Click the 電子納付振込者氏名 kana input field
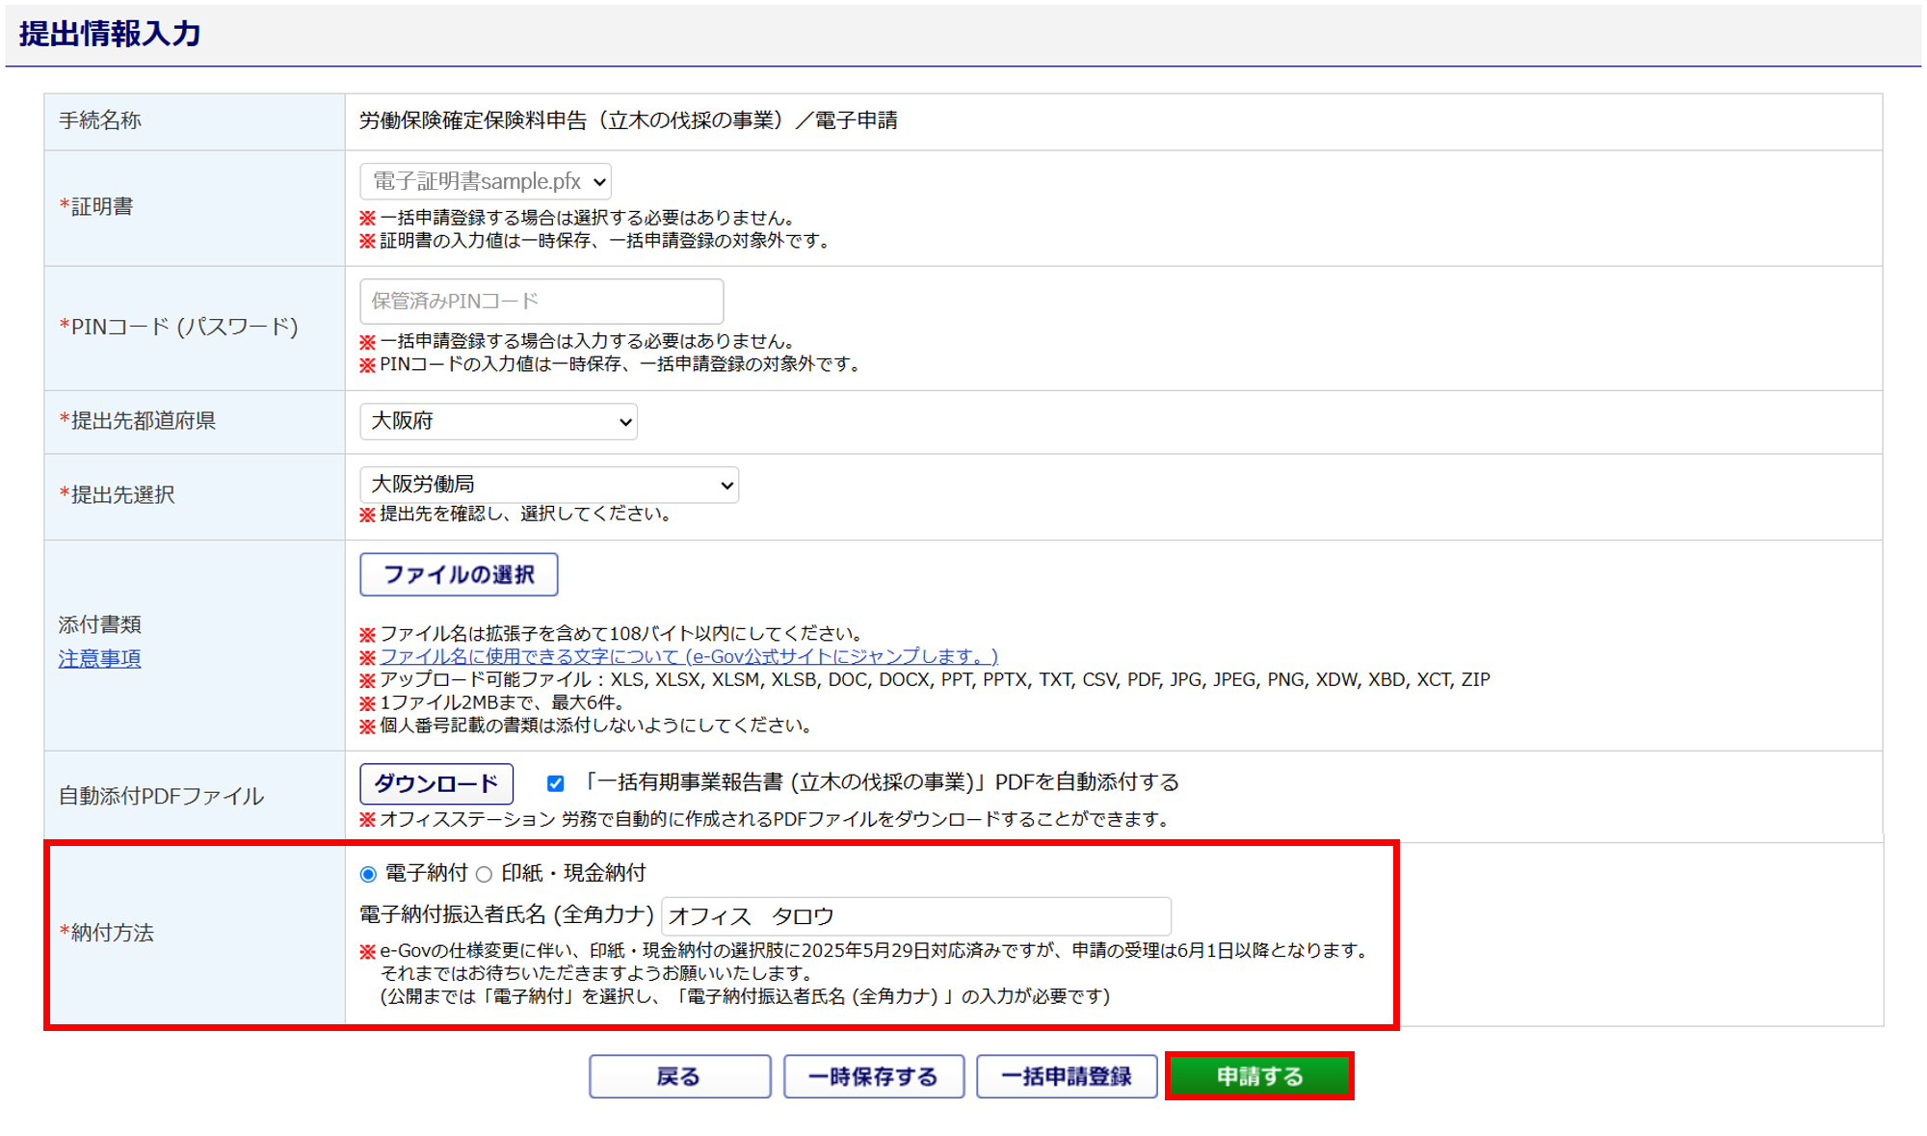Image resolution: width=1927 pixels, height=1136 pixels. [915, 915]
